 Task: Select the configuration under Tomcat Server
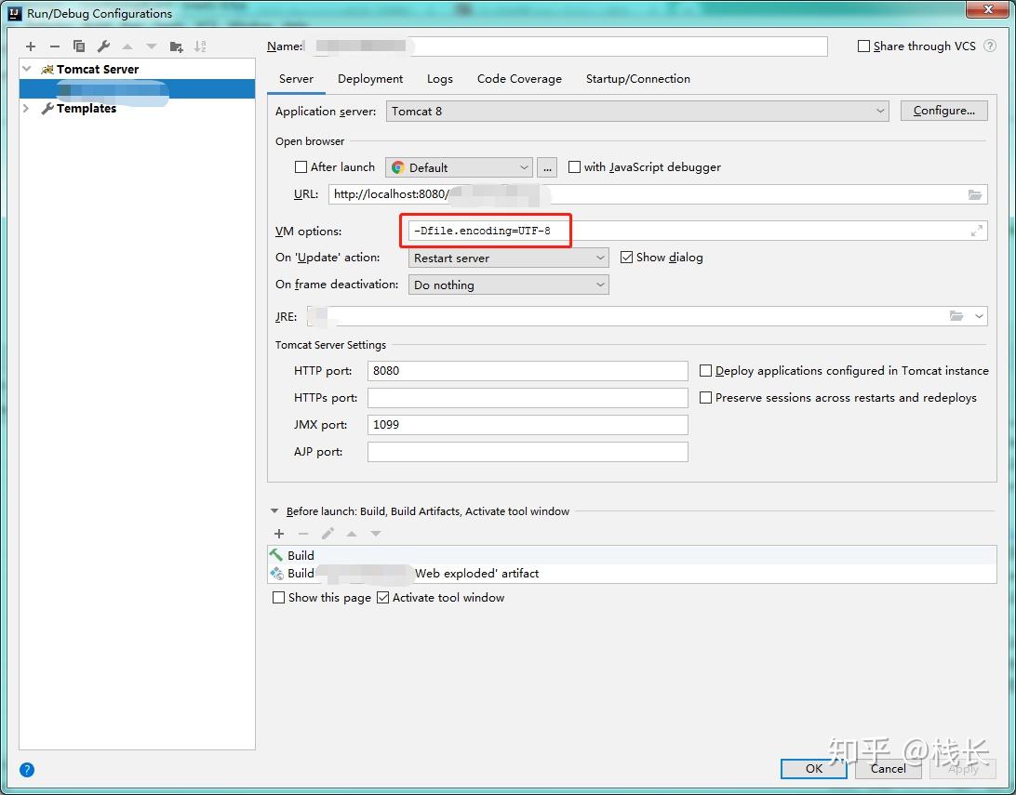click(x=138, y=88)
